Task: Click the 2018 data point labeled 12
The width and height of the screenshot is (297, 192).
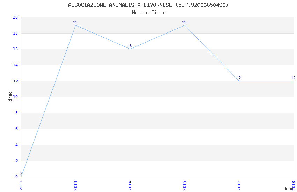Action: click(x=294, y=81)
